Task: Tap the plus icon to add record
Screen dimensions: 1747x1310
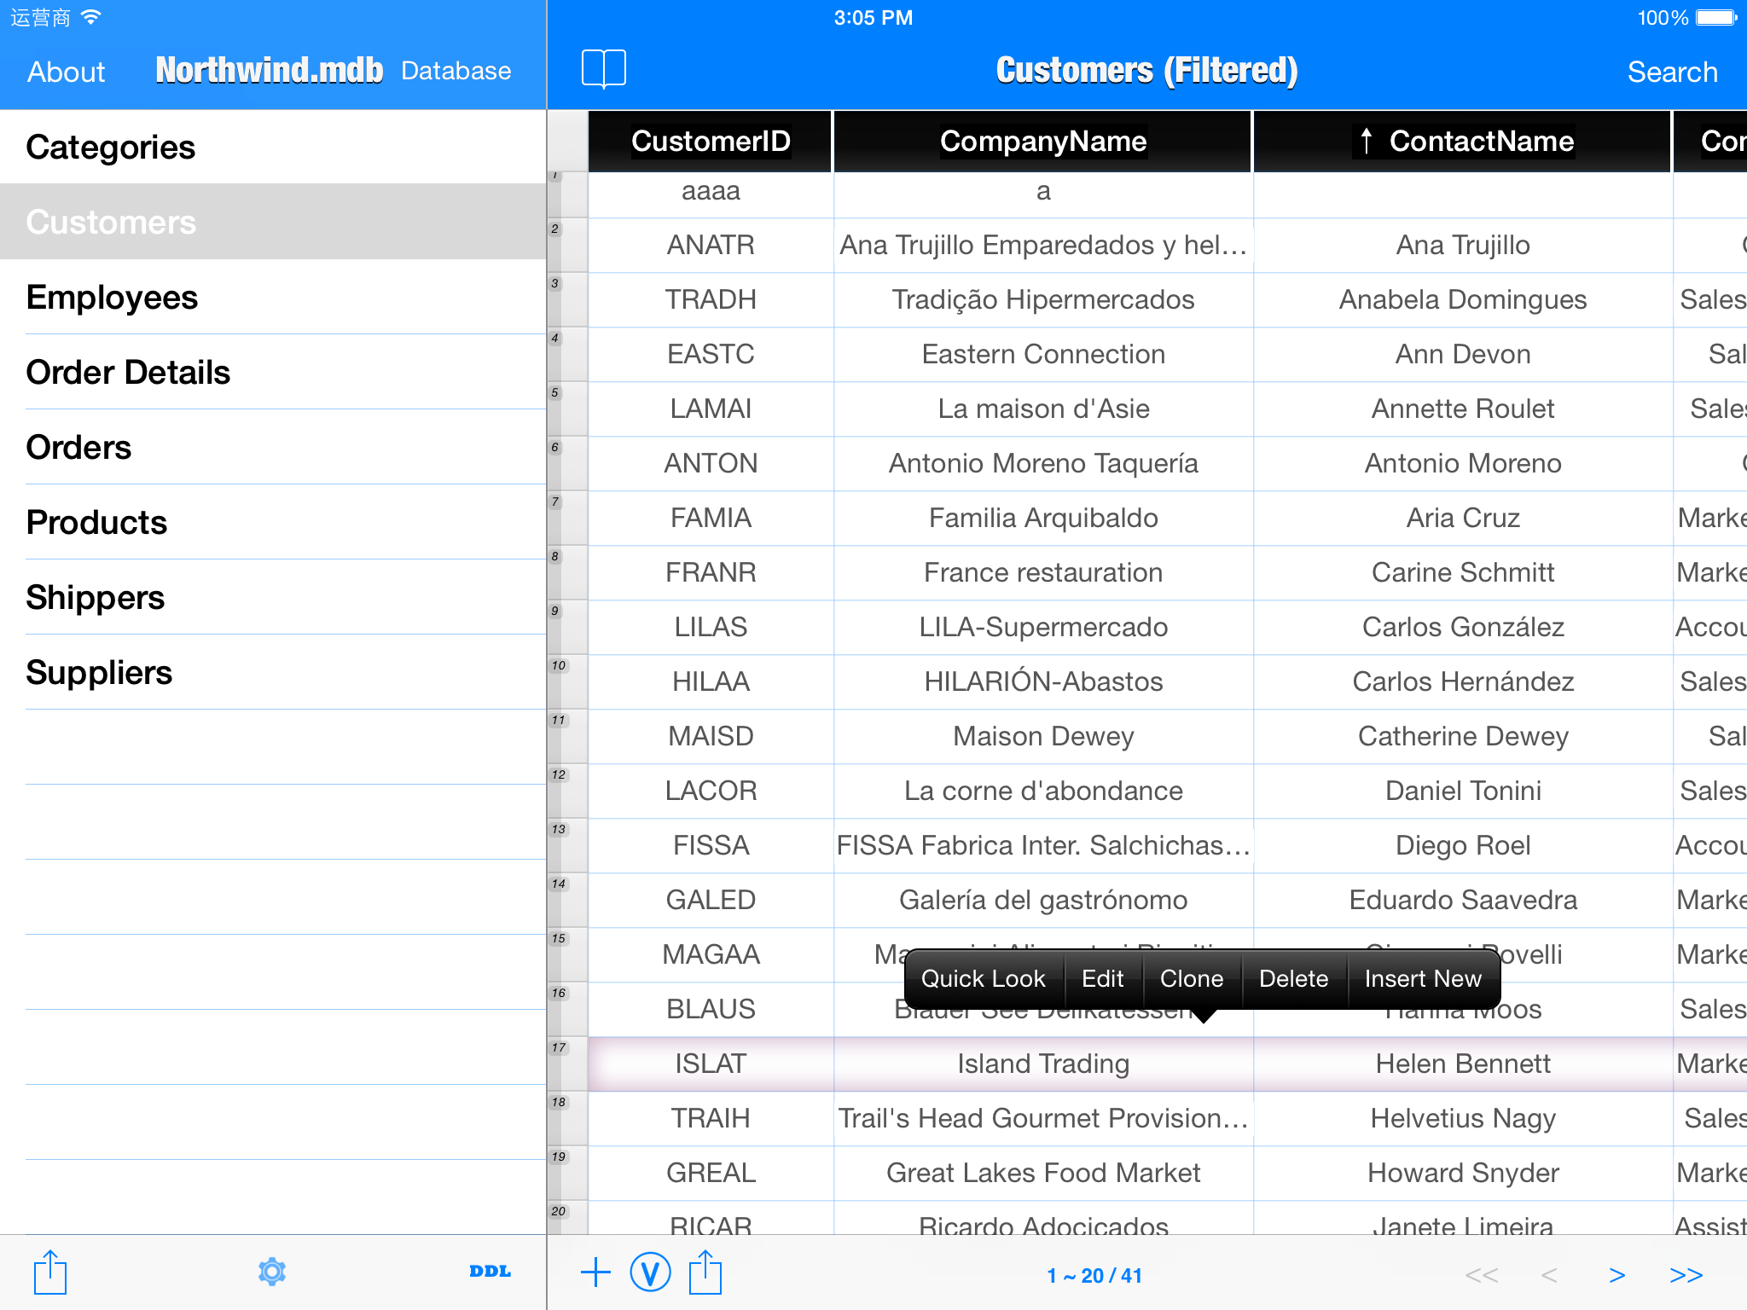Action: [595, 1273]
